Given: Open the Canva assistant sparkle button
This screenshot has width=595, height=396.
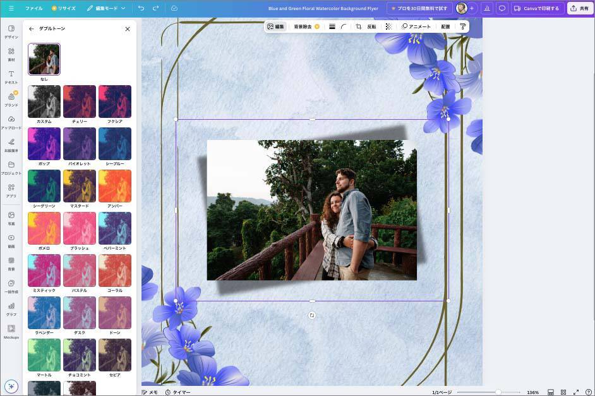Looking at the screenshot, I should pyautogui.click(x=11, y=386).
